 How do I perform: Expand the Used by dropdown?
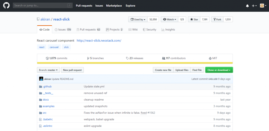click(x=138, y=19)
